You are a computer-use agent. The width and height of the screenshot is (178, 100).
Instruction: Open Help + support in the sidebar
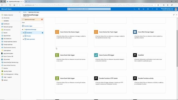point(8,77)
